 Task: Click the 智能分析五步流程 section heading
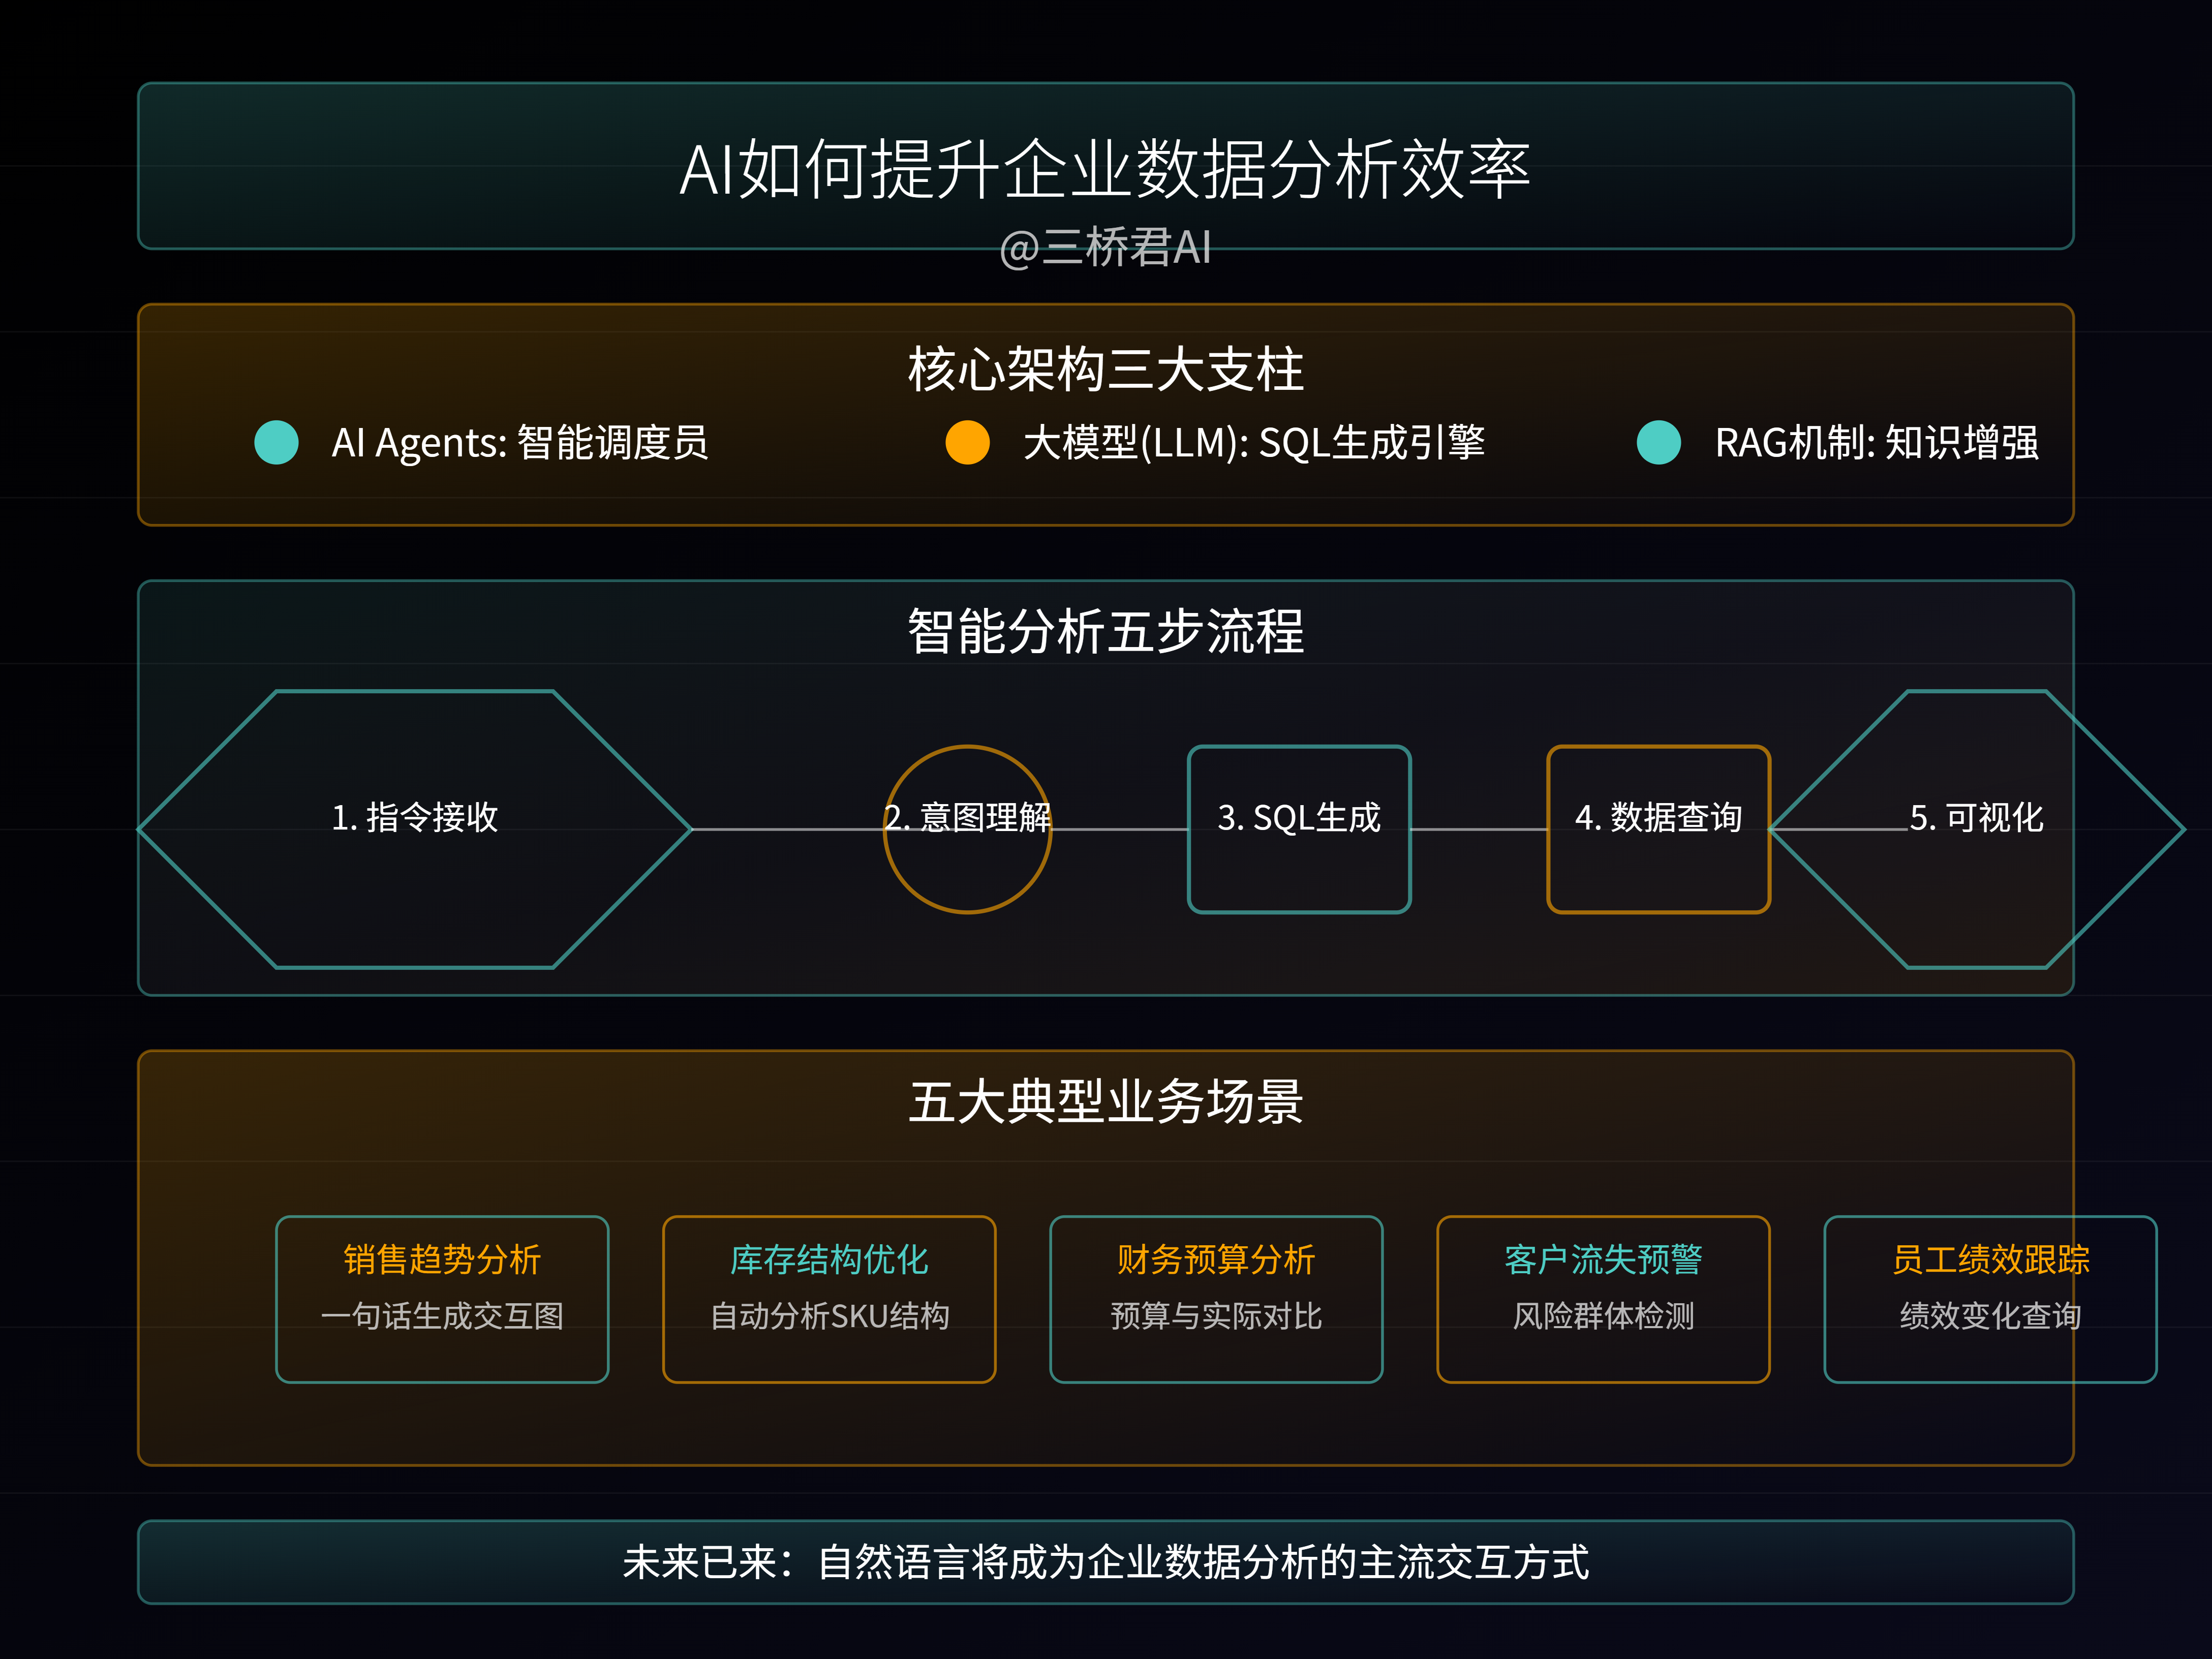coord(1105,631)
